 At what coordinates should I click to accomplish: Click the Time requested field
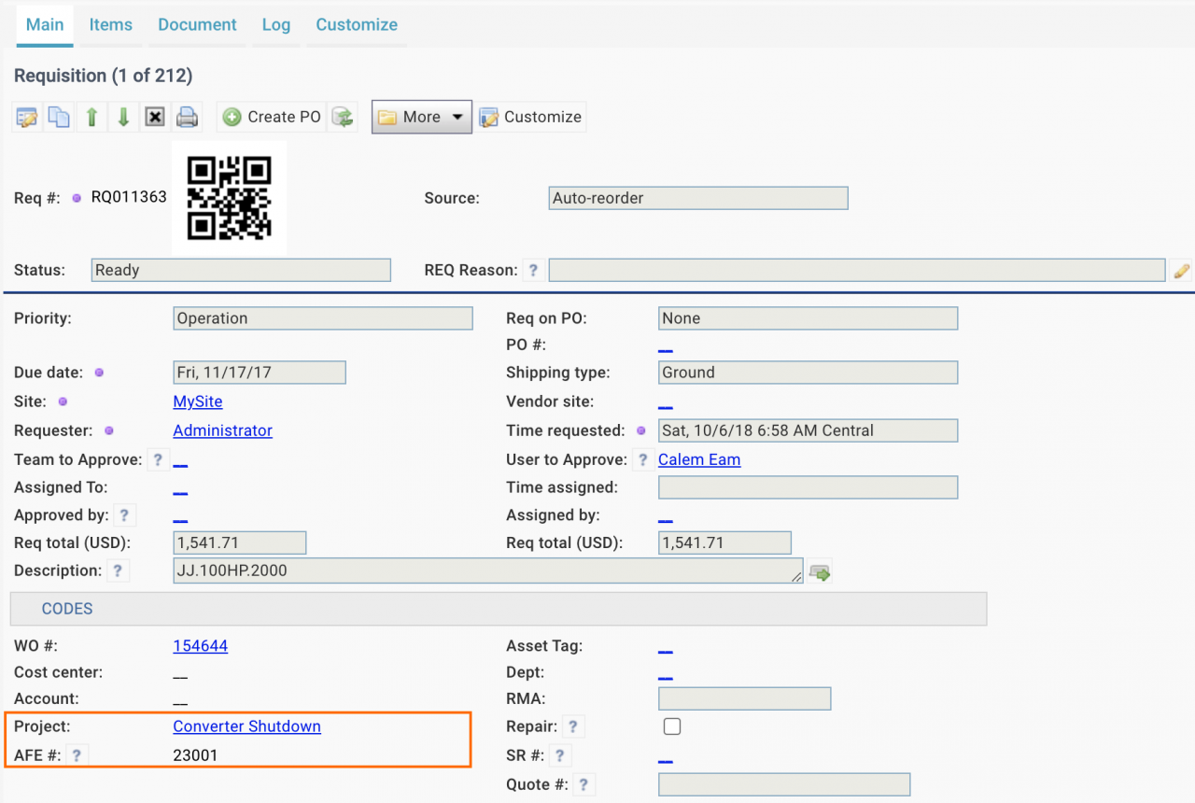(808, 430)
